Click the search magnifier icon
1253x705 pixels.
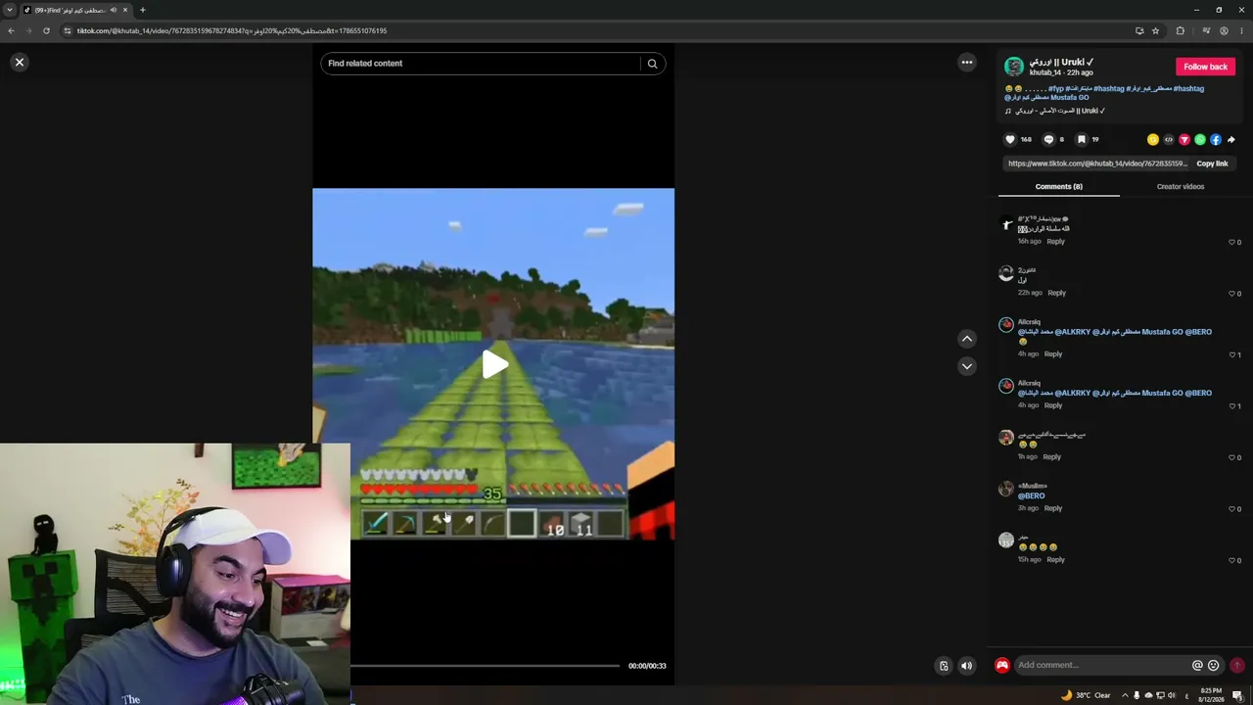tap(652, 64)
